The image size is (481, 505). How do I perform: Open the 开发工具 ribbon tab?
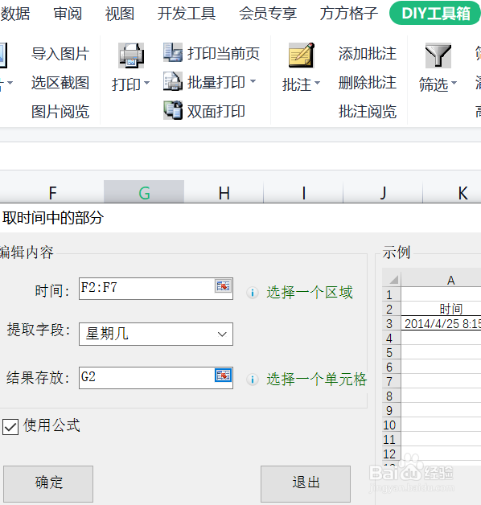point(187,14)
